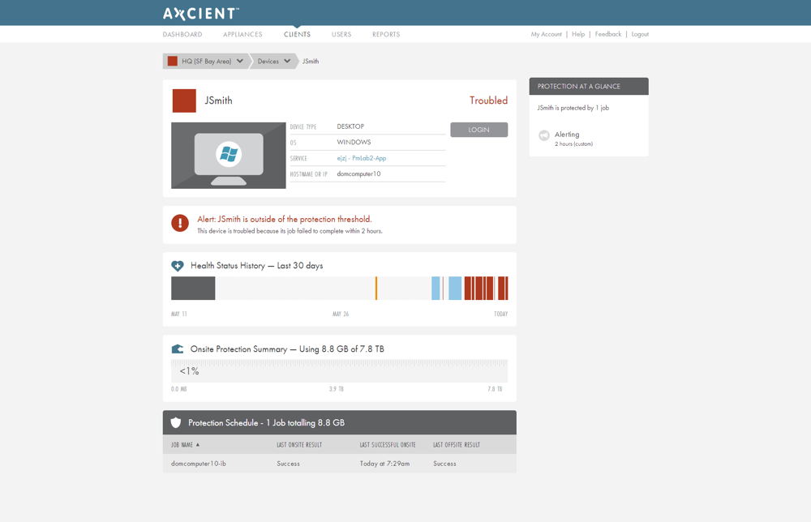The width and height of the screenshot is (811, 522).
Task: Click the JSmith red device tile icon
Action: point(183,101)
